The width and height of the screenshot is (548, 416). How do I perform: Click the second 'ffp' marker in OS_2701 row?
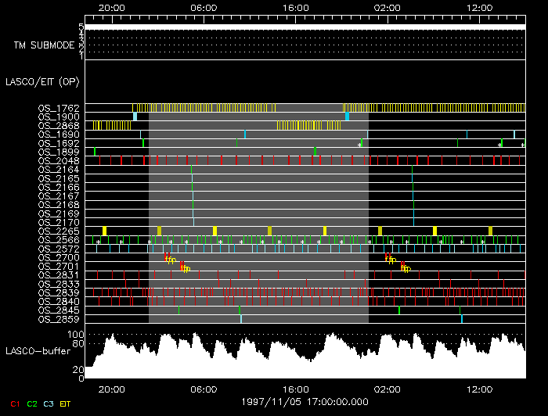coord(406,269)
